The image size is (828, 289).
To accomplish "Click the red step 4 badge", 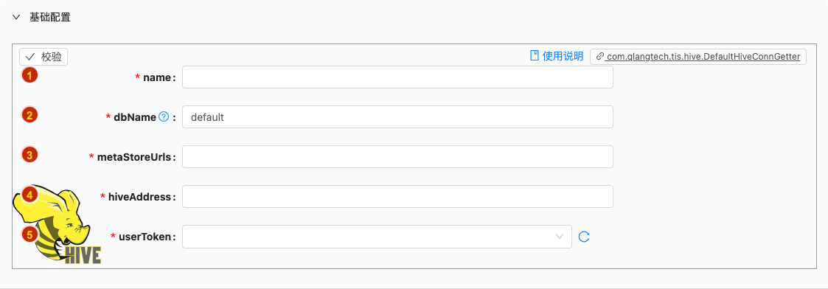I will [x=29, y=195].
